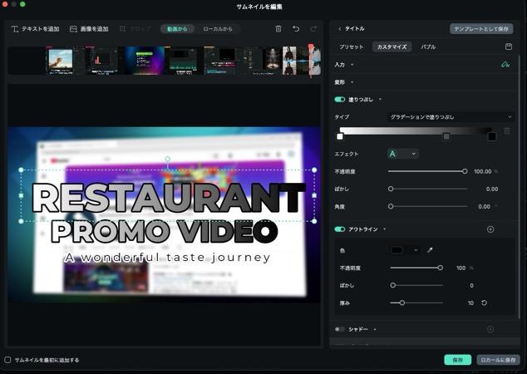Click the 厚み value field 10
This screenshot has width=527, height=374.
(x=470, y=303)
